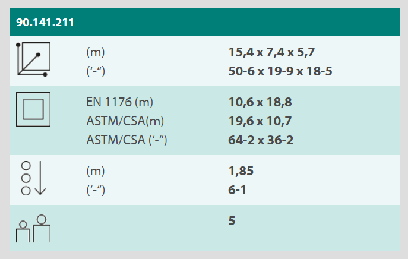The image size is (408, 259).
Task: Select the dimensions value 15,4 x 7,4 x 5,7
Action: click(271, 52)
